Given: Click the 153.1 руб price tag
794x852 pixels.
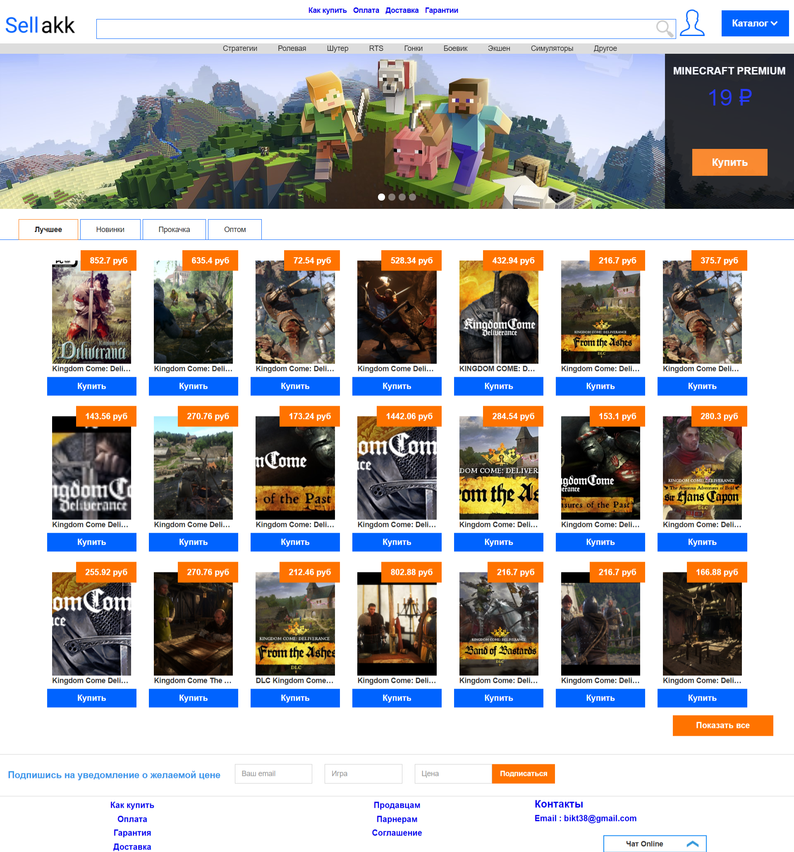Looking at the screenshot, I should (x=617, y=416).
